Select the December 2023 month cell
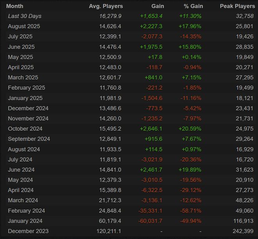The width and height of the screenshot is (258, 239). tap(28, 231)
